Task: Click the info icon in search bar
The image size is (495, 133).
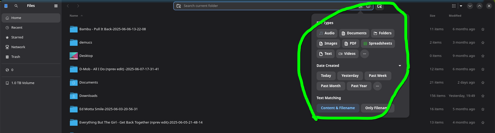Action: (x=368, y=6)
